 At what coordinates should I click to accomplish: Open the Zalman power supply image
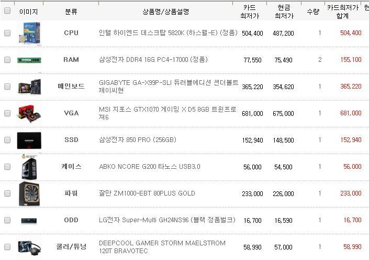pyautogui.click(x=28, y=193)
